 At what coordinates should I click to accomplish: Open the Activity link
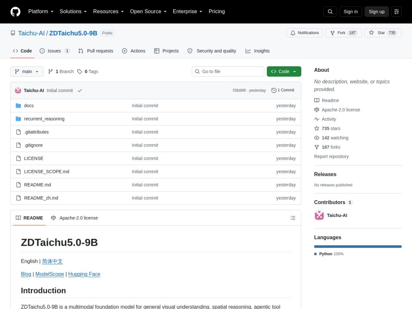325,119
